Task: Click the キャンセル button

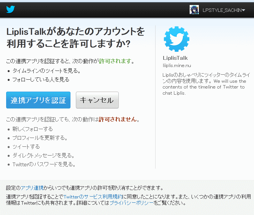Action: pyautogui.click(x=97, y=100)
